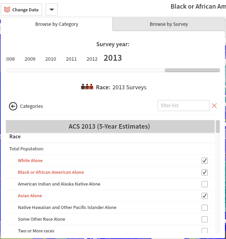This screenshot has width=226, height=239.
Task: Click the filter list input field
Action: click(x=183, y=106)
